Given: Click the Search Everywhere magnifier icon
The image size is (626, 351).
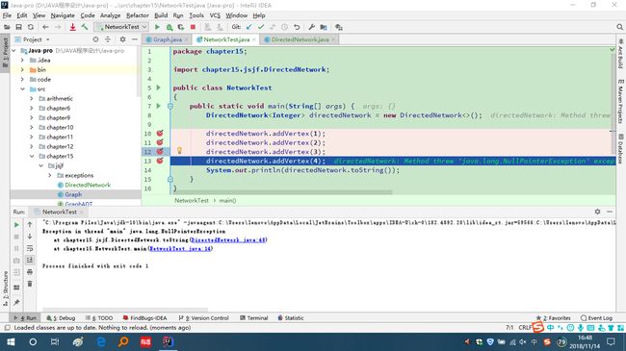Looking at the screenshot, I should pyautogui.click(x=619, y=27).
